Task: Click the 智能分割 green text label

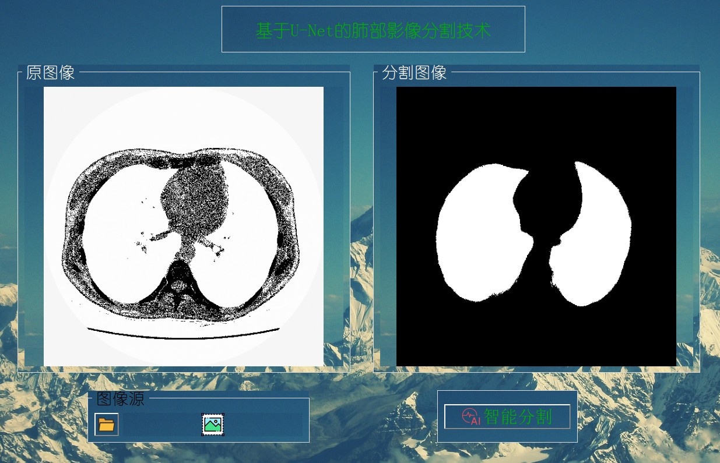Action: pos(519,415)
